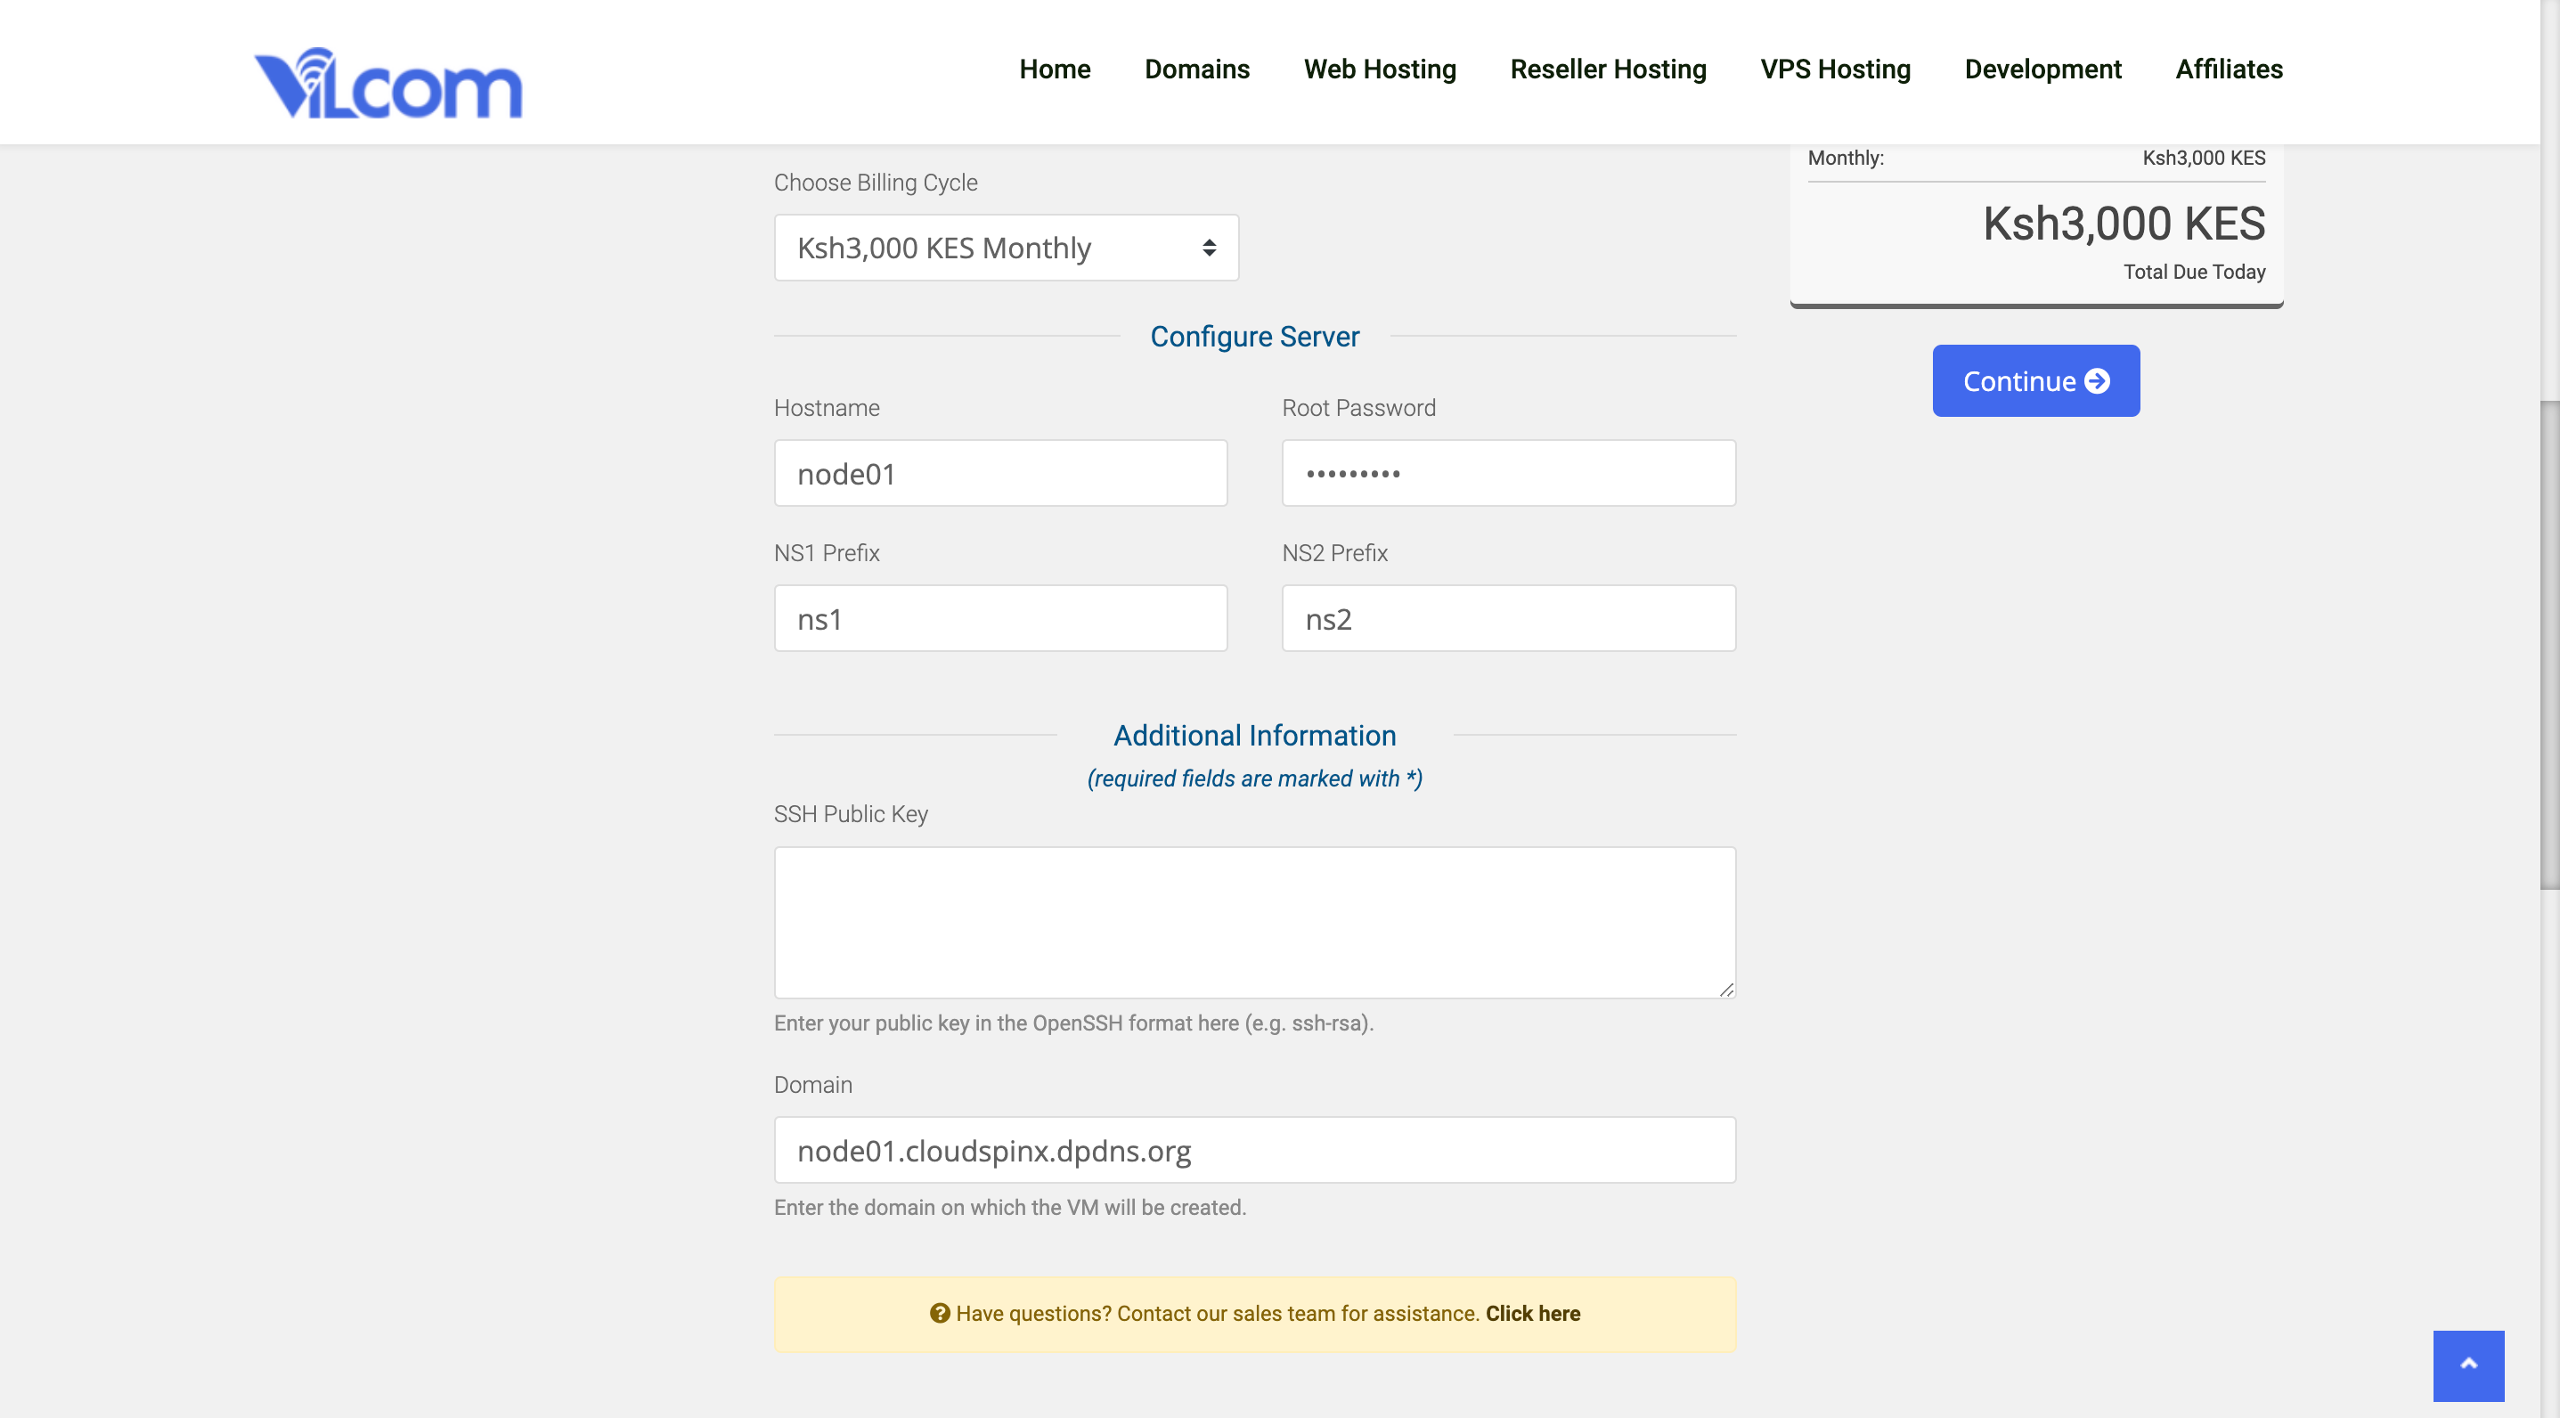The image size is (2560, 1418).
Task: Open Reseller Hosting navigation link
Action: click(x=1608, y=69)
